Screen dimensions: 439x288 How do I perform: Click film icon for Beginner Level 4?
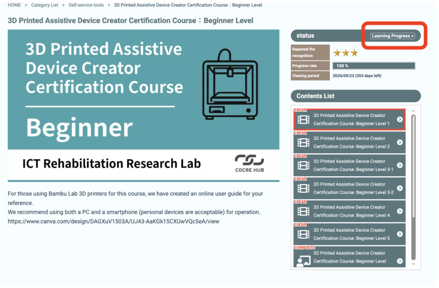303,211
